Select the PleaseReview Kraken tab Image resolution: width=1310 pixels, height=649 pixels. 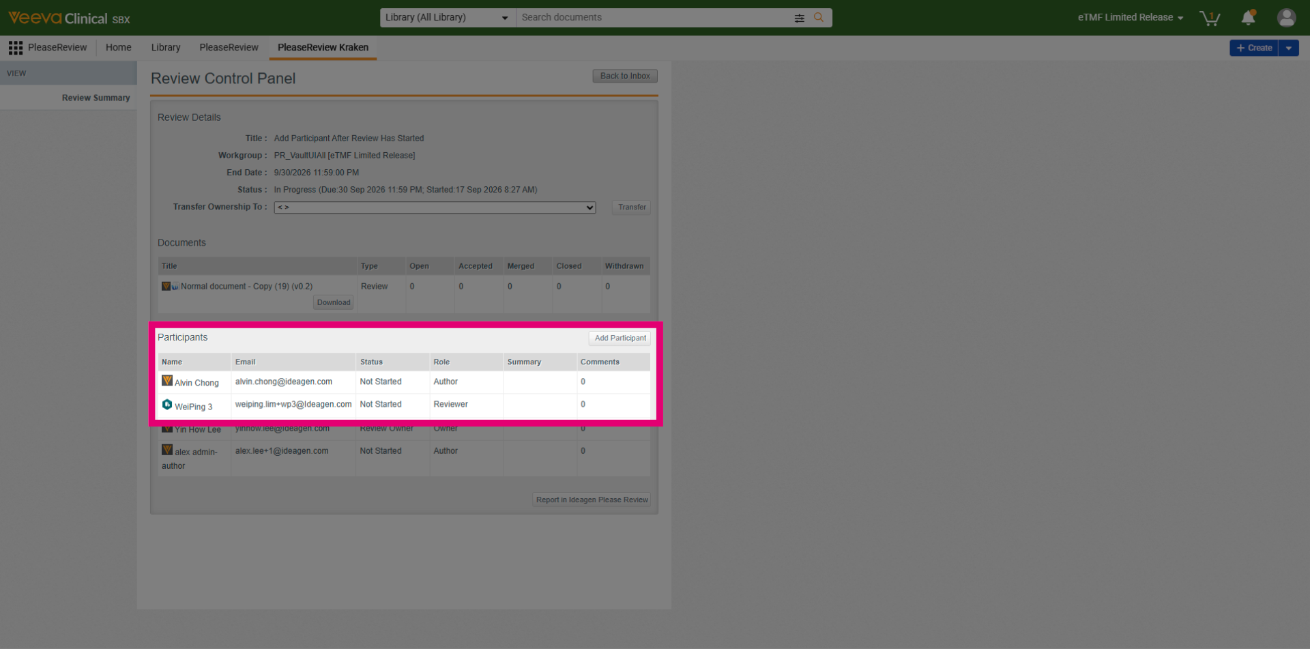coord(323,48)
